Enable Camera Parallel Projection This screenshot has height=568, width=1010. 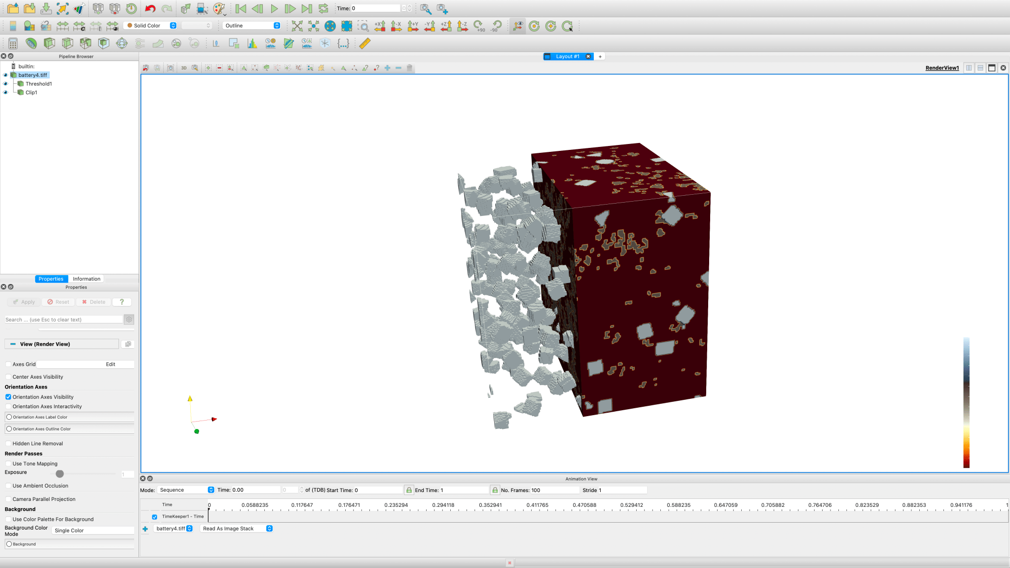point(8,498)
